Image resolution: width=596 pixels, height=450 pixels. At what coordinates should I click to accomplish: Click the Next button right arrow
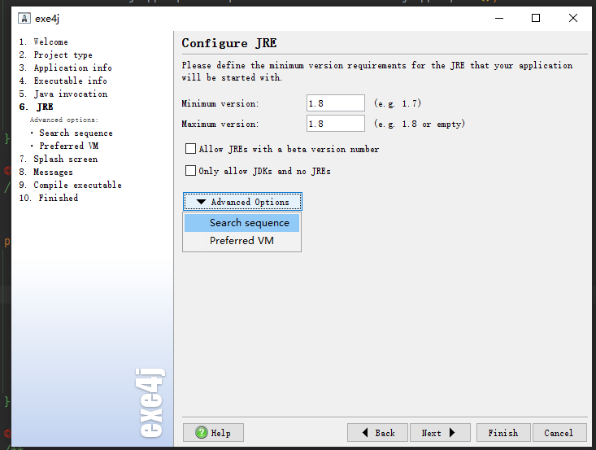pyautogui.click(x=453, y=433)
